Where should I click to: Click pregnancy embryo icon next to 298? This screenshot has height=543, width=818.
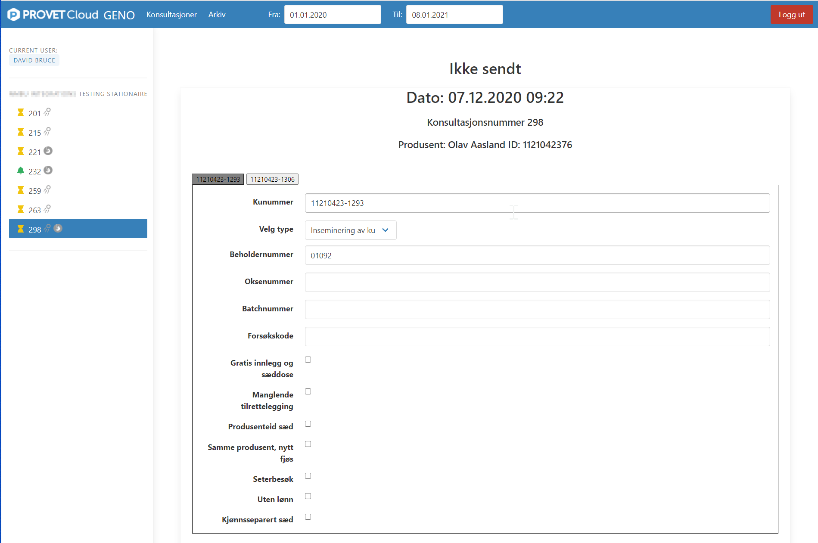tap(58, 228)
